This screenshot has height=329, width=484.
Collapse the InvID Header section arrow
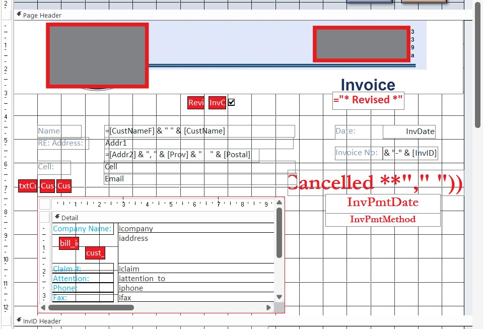tap(19, 321)
